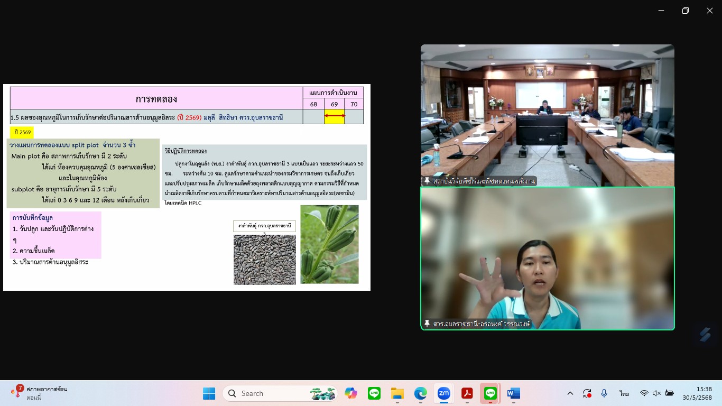
Task: Toggle the speaker mute icon in system tray
Action: pyautogui.click(x=657, y=393)
